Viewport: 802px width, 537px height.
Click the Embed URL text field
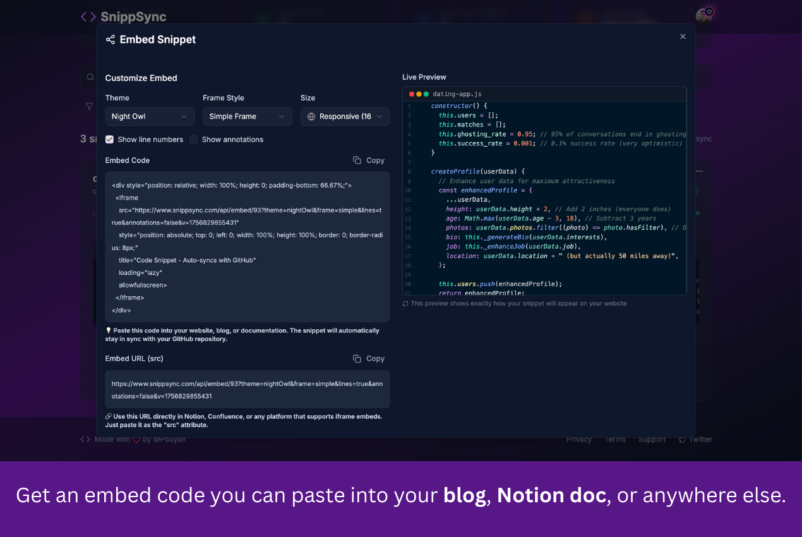[247, 390]
